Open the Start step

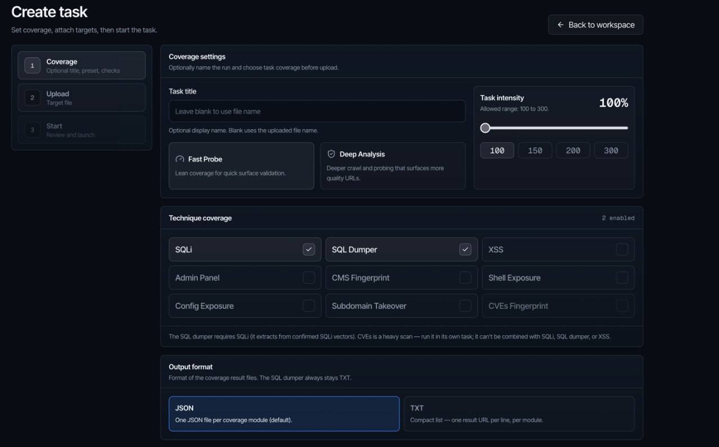pos(81,130)
